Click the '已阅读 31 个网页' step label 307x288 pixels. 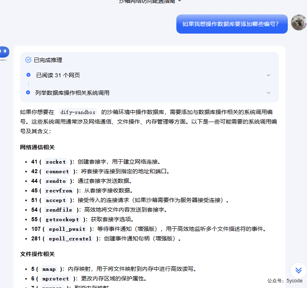(x=58, y=75)
